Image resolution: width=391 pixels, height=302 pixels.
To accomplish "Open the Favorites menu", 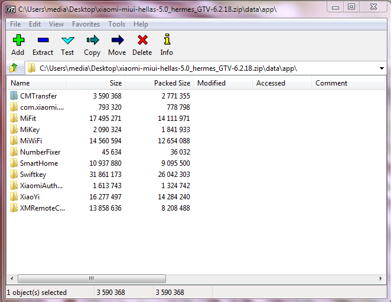I will click(86, 24).
